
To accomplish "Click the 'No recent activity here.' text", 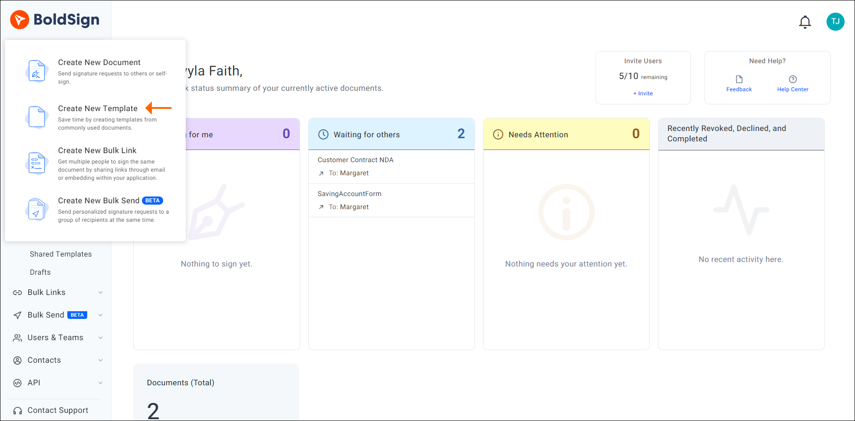I will (x=741, y=260).
